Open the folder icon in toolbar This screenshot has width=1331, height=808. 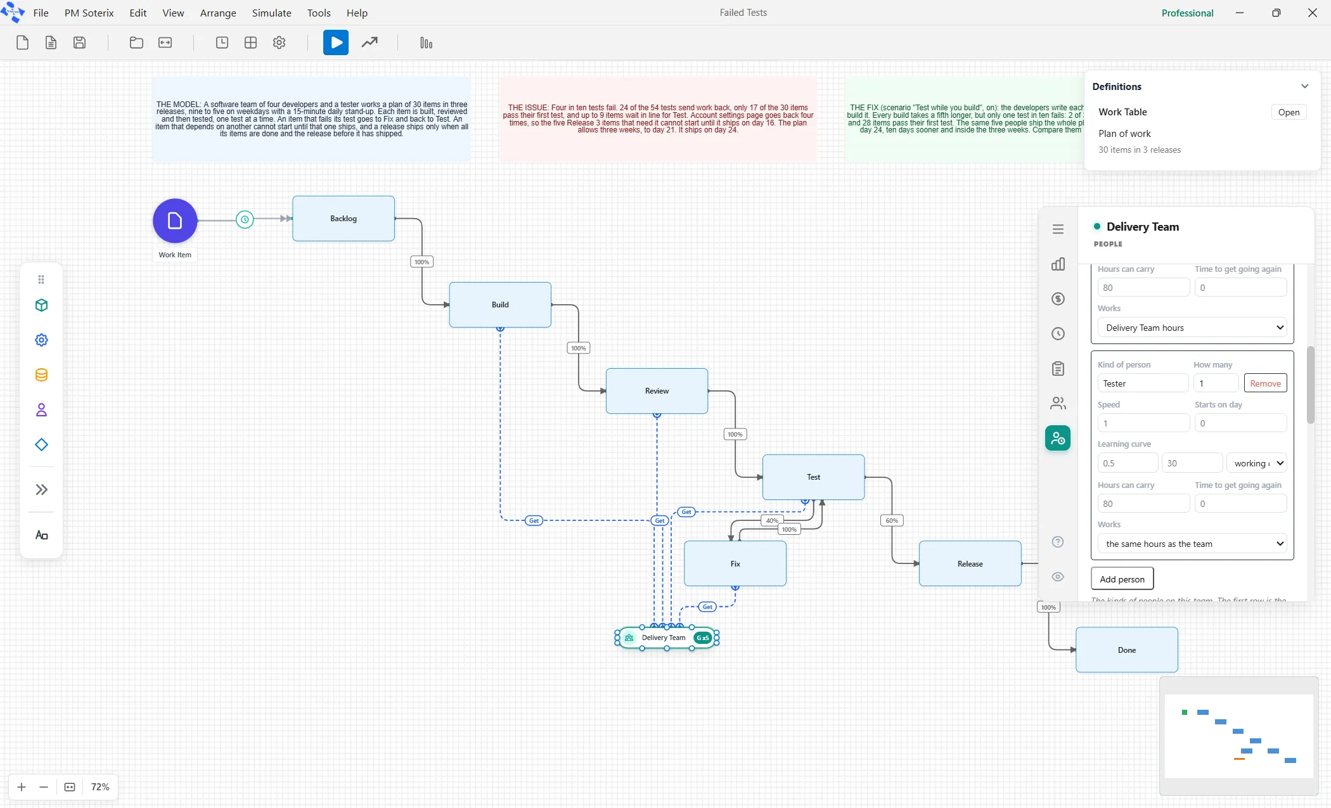136,42
